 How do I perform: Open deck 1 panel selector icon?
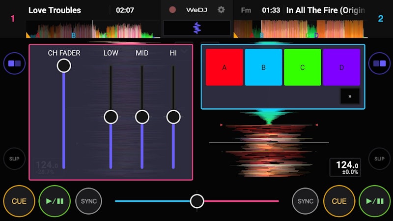14,63
